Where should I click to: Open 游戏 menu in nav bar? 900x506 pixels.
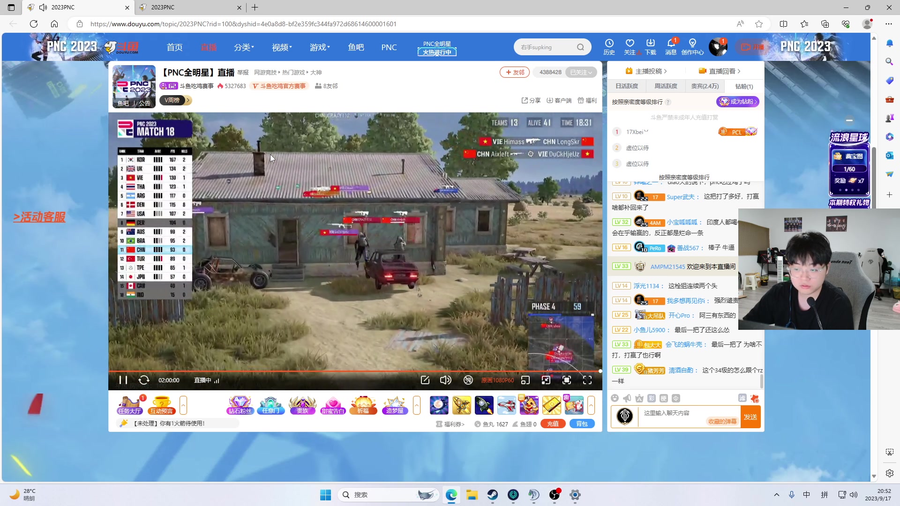point(320,47)
